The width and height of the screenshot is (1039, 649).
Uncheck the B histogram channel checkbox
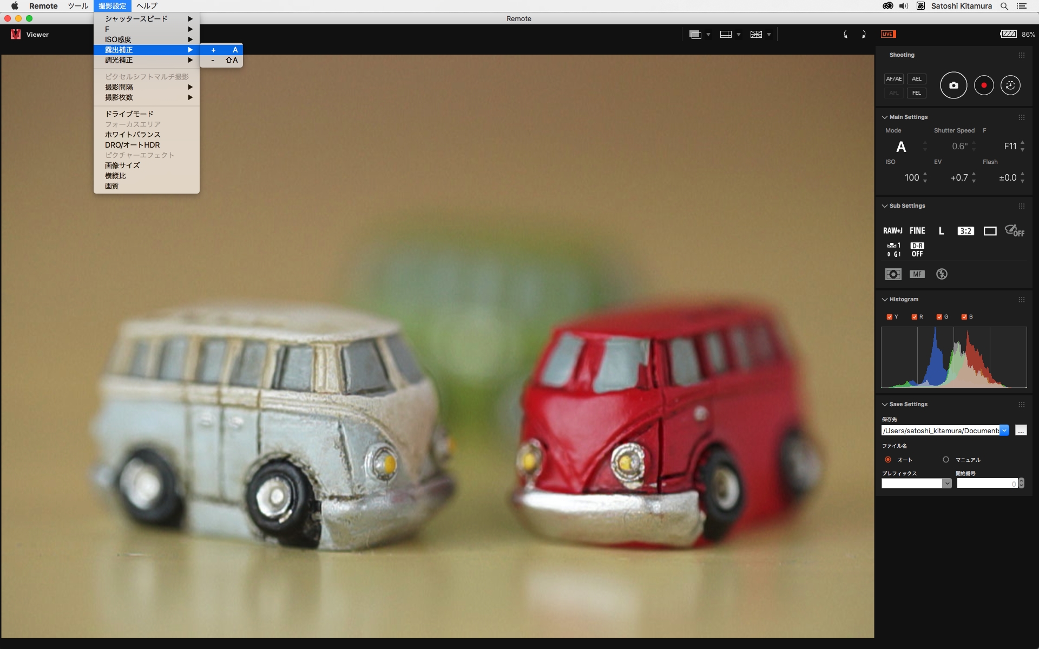(964, 317)
